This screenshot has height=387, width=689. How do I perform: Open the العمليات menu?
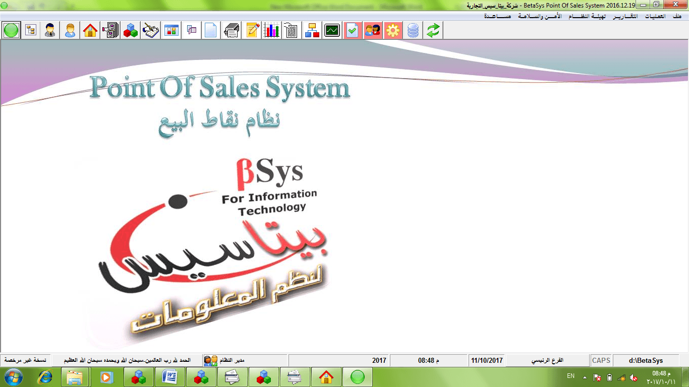click(655, 16)
